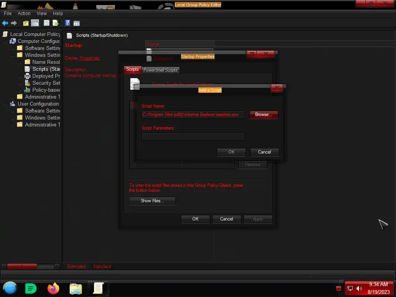396x297 pixels.
Task: Click the script icon beside Scripts (Startup/Shutdown) heading
Action: (70, 36)
